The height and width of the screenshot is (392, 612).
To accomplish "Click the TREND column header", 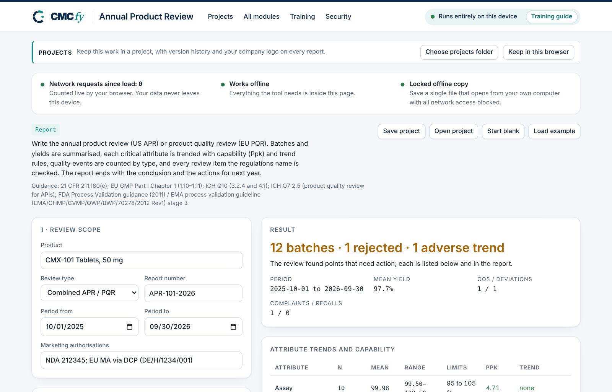I will coord(529,368).
